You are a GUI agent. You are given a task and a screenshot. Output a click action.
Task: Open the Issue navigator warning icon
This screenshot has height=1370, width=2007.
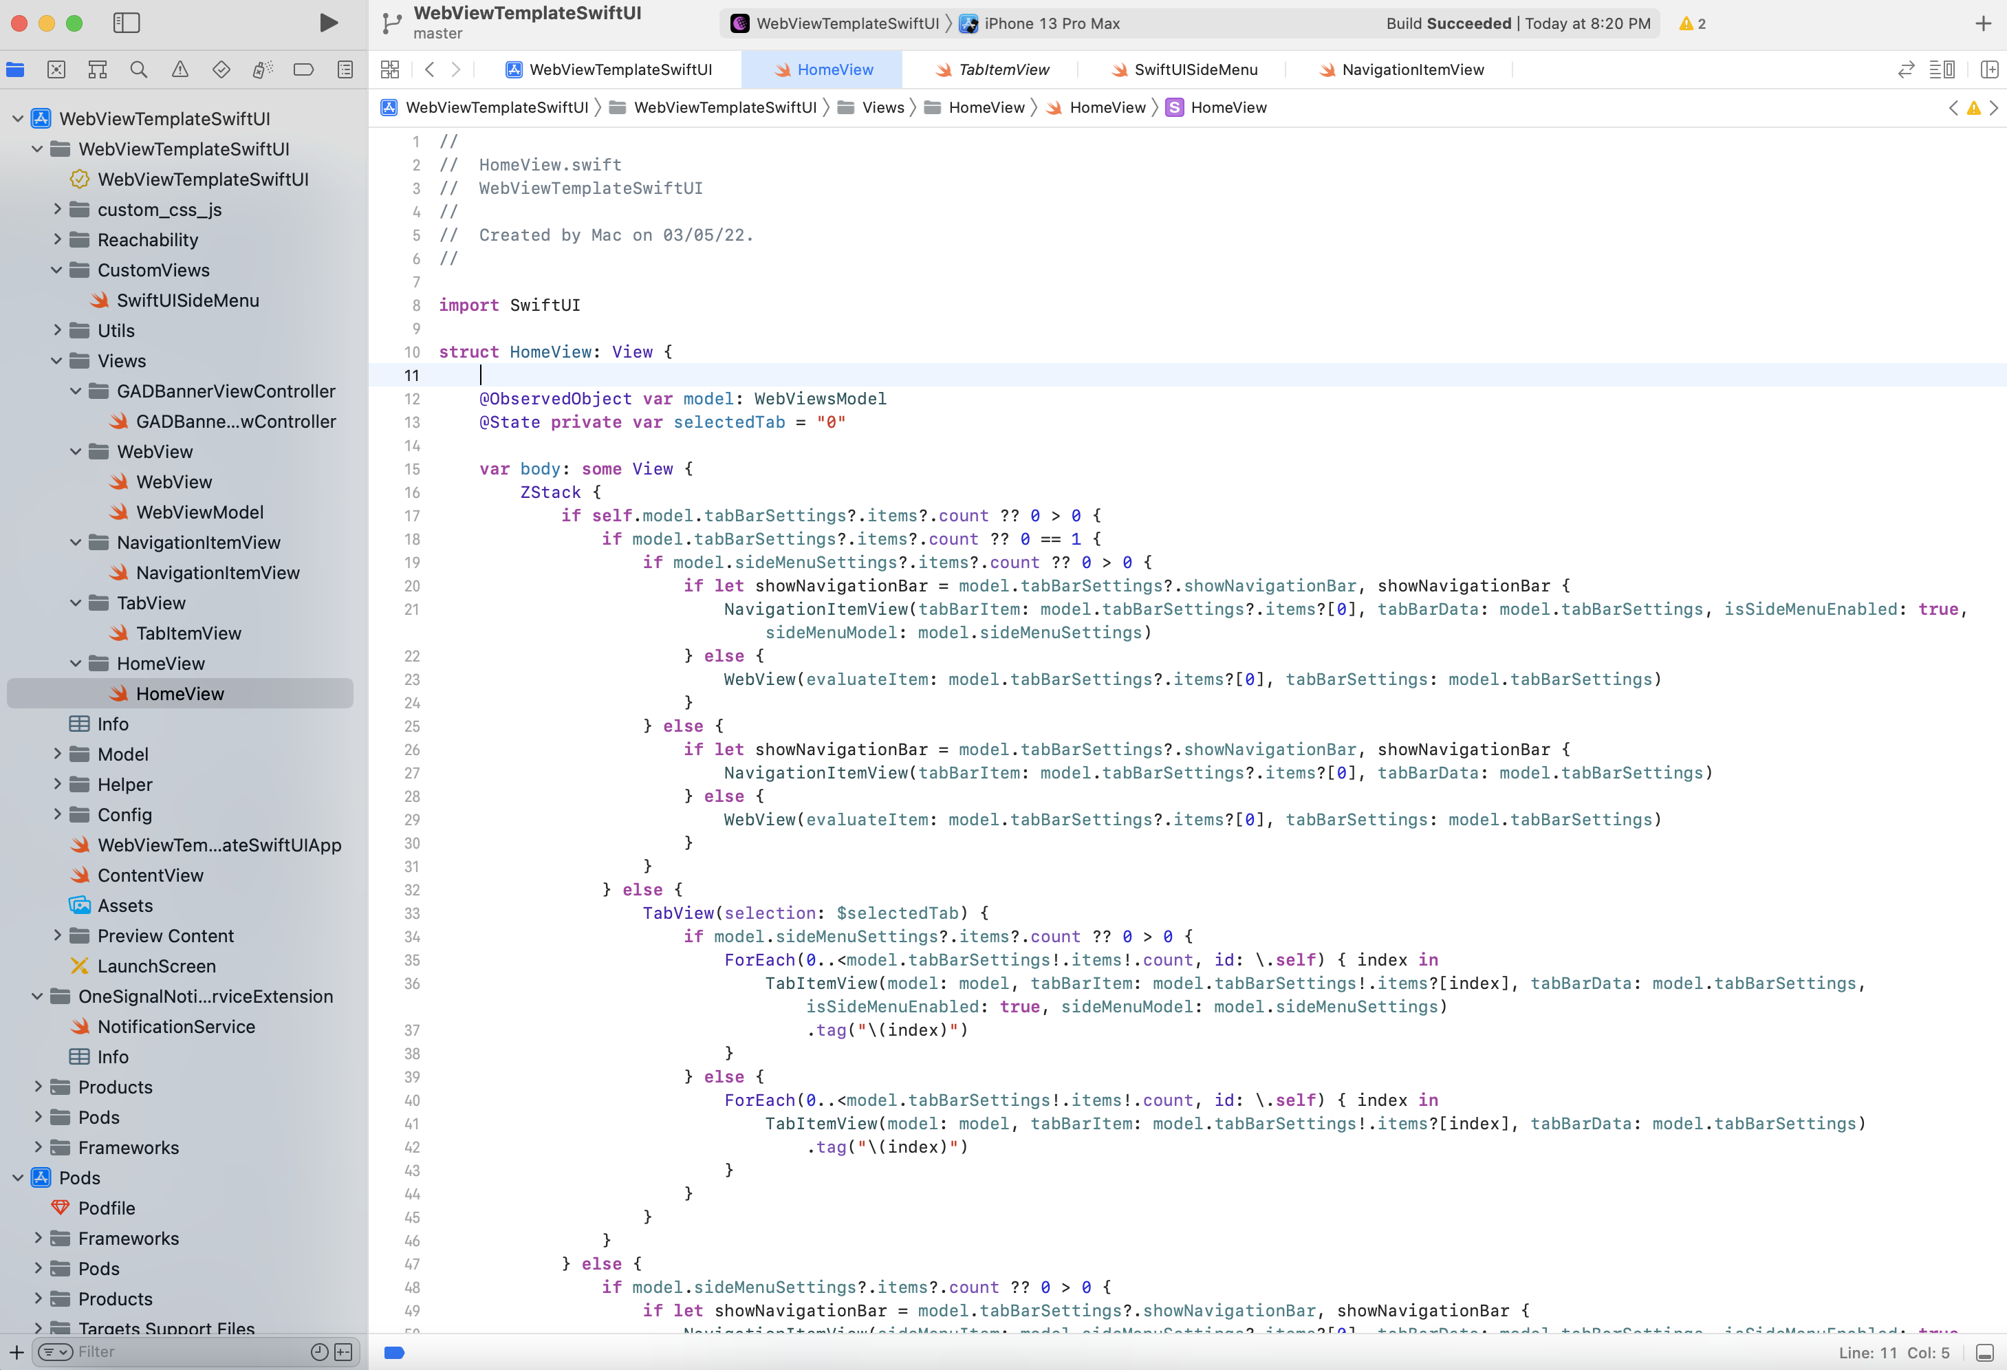coord(180,70)
